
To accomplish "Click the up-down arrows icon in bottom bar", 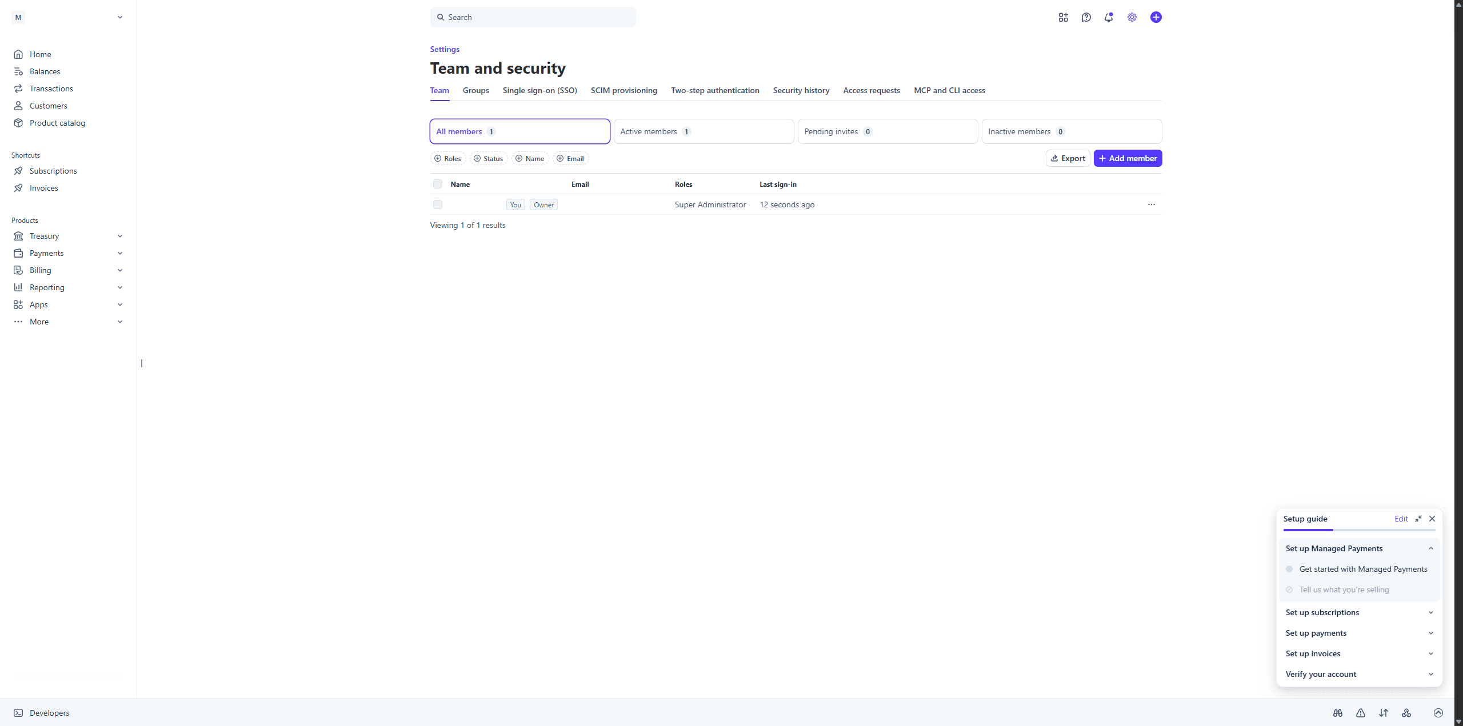I will pyautogui.click(x=1384, y=713).
